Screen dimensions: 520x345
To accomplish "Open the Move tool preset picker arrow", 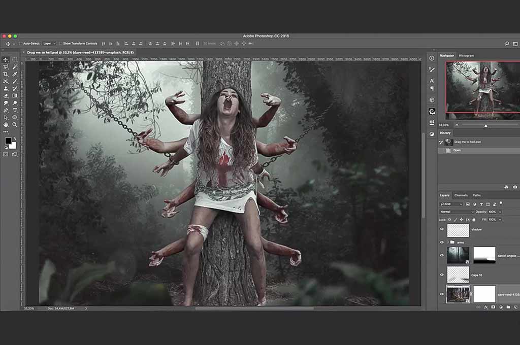I will point(14,44).
